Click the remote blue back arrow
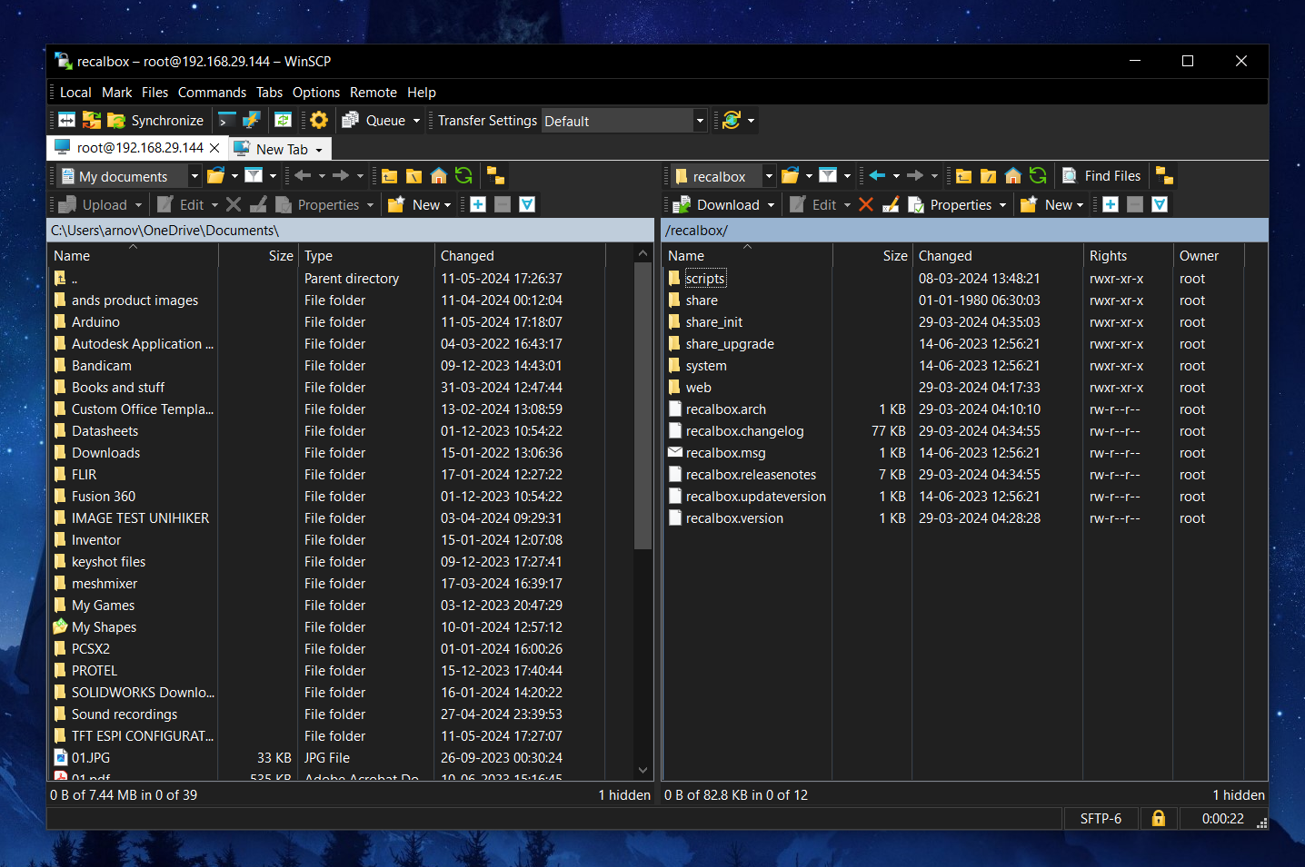 pos(877,176)
